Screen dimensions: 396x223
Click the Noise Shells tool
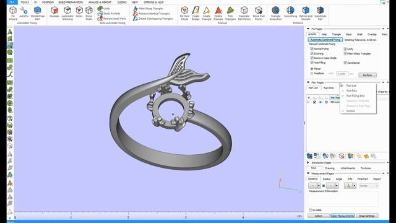(89, 14)
